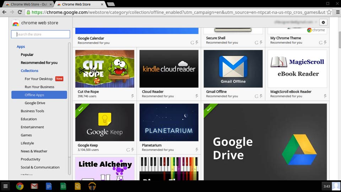Launch Chrome from the shelf
Screen dimensions: 341x192
20,186
